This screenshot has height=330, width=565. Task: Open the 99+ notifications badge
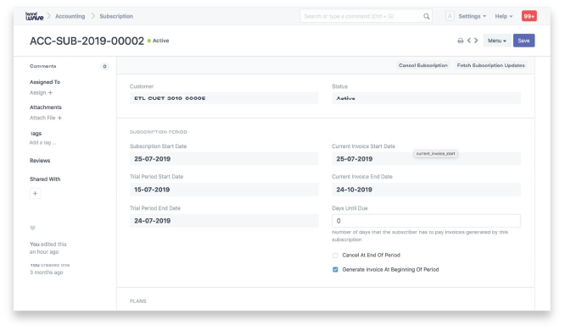(529, 16)
